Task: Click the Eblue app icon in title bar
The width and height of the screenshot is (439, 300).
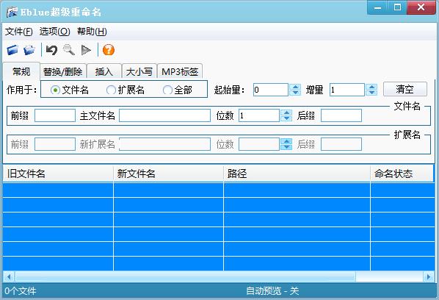Action: (12, 12)
